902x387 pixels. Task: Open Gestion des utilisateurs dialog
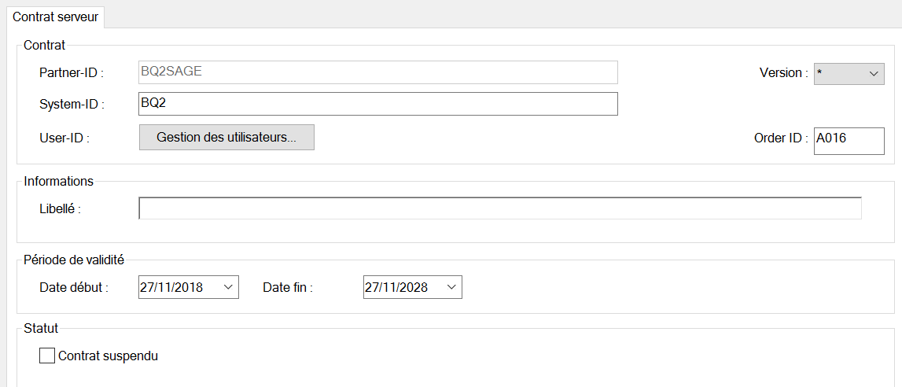(226, 138)
